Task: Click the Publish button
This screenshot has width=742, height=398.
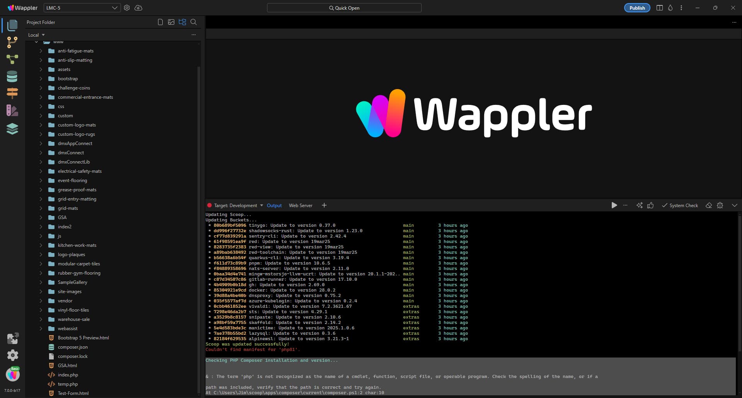Action: (637, 8)
